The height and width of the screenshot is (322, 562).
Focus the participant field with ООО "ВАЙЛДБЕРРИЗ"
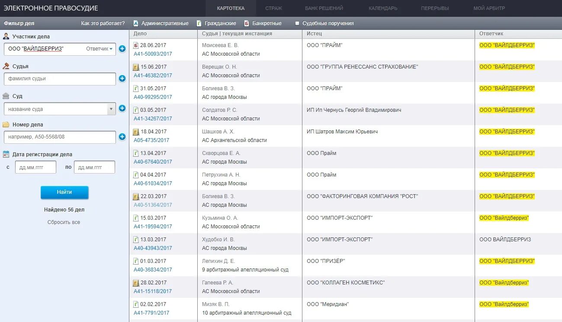(60, 49)
